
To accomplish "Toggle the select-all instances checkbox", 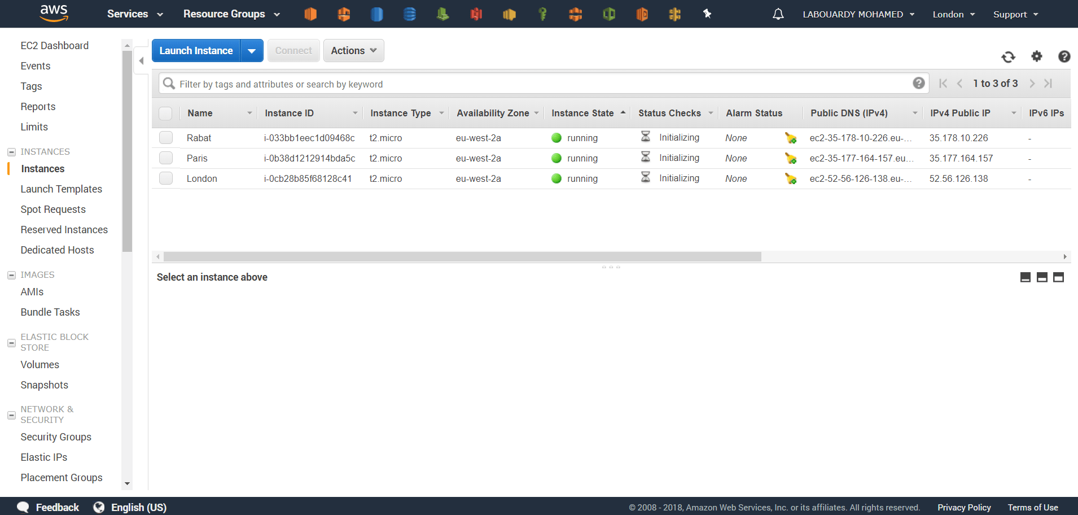I will pyautogui.click(x=165, y=113).
